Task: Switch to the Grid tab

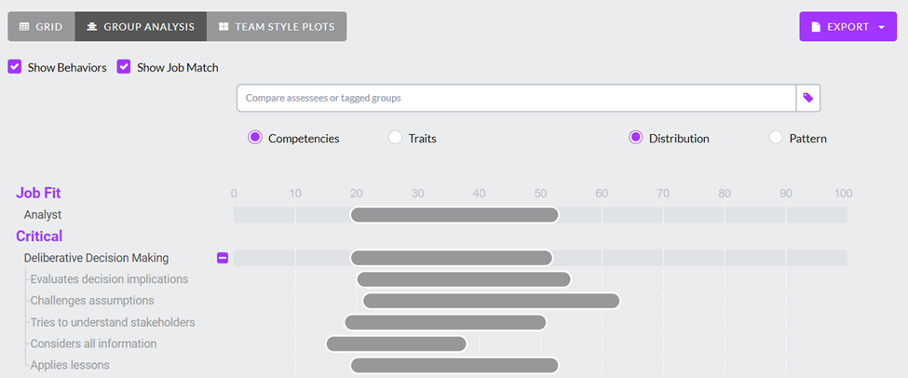Action: [x=41, y=27]
